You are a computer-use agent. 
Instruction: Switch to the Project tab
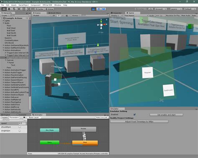pos(5,115)
